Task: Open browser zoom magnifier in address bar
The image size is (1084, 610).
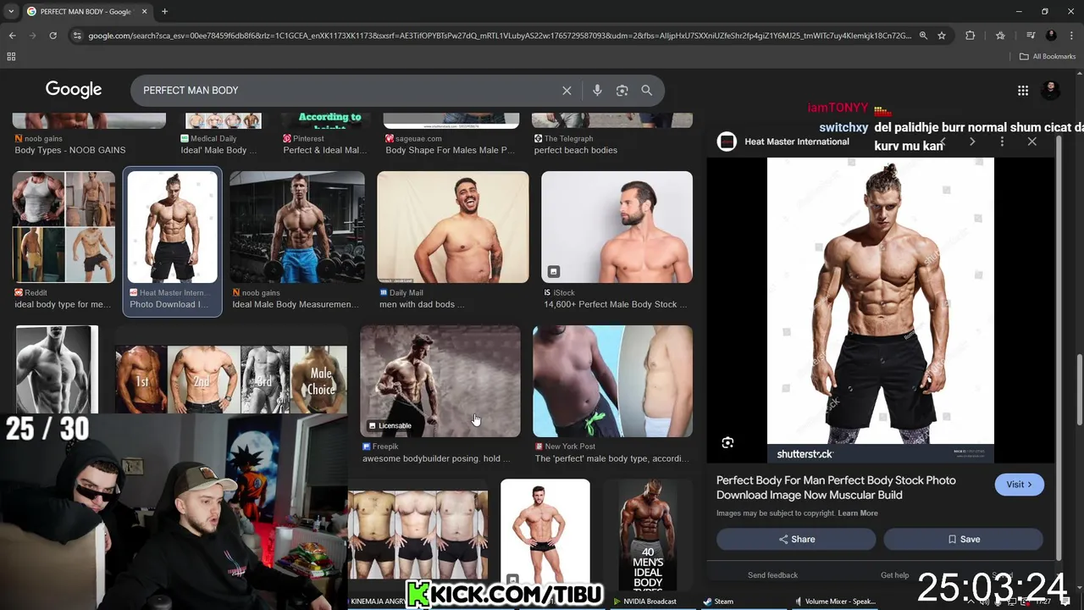Action: point(923,36)
